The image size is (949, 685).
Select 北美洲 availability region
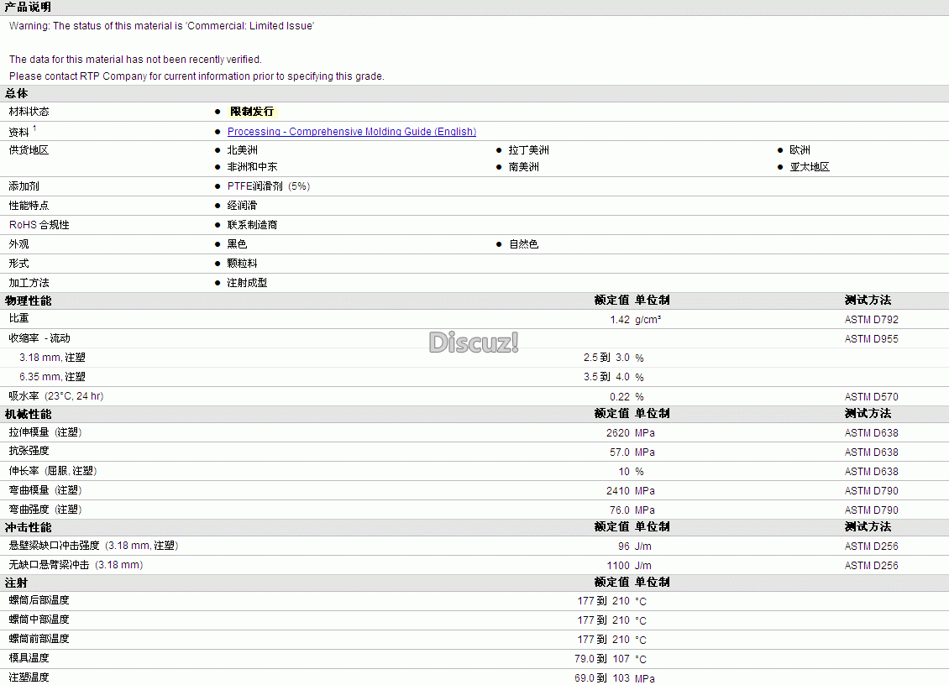pos(242,150)
